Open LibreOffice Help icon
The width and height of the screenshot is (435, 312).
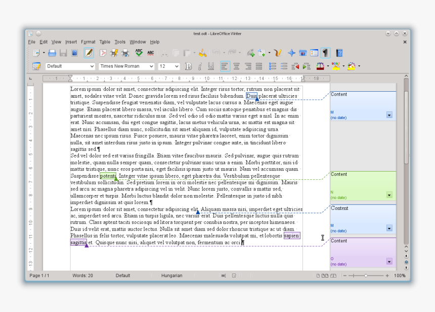[x=339, y=53]
